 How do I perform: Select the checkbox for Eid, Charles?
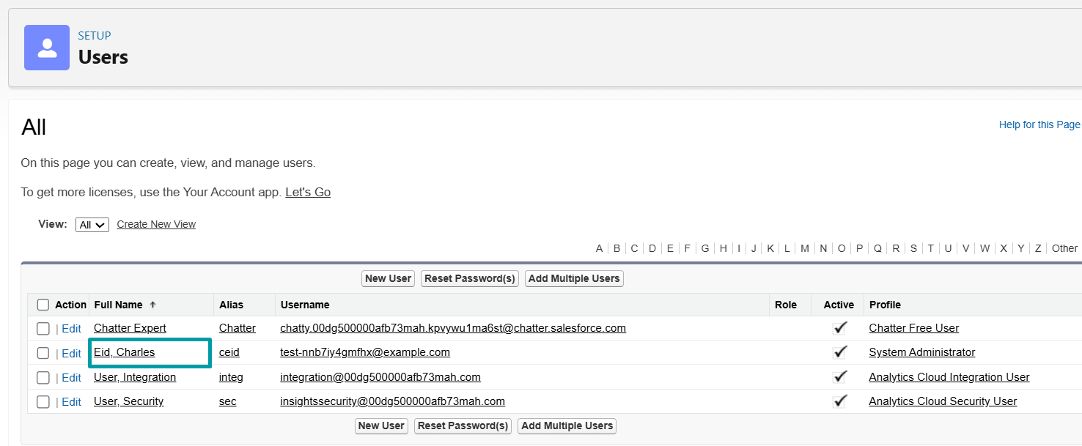[x=43, y=353]
